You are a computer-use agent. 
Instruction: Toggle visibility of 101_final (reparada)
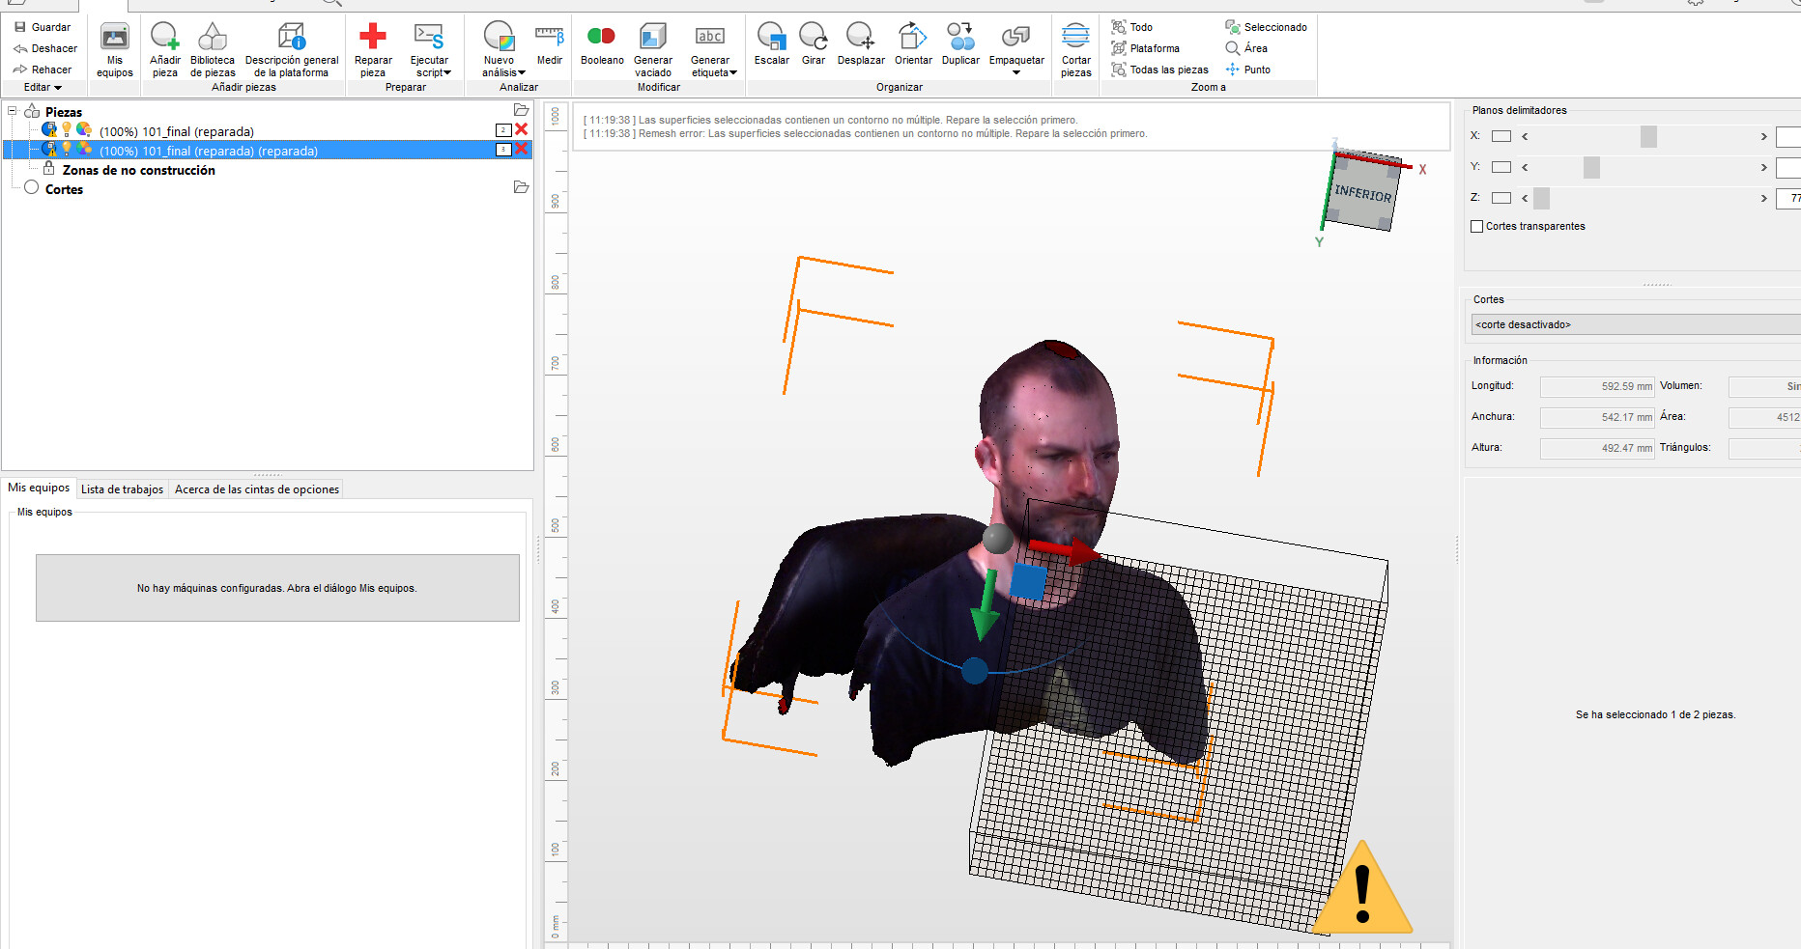[66, 130]
